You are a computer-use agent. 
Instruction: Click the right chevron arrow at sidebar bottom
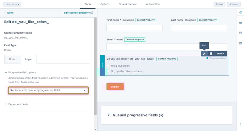(240, 124)
